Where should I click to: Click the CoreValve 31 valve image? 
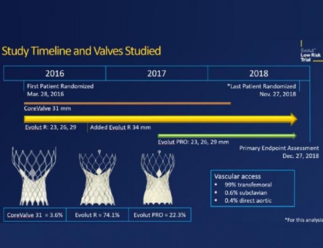coord(34,176)
